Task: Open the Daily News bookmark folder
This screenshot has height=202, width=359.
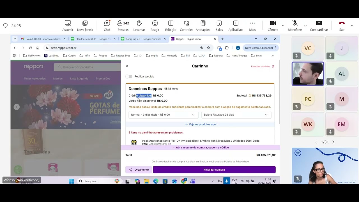Action: (x=32, y=56)
